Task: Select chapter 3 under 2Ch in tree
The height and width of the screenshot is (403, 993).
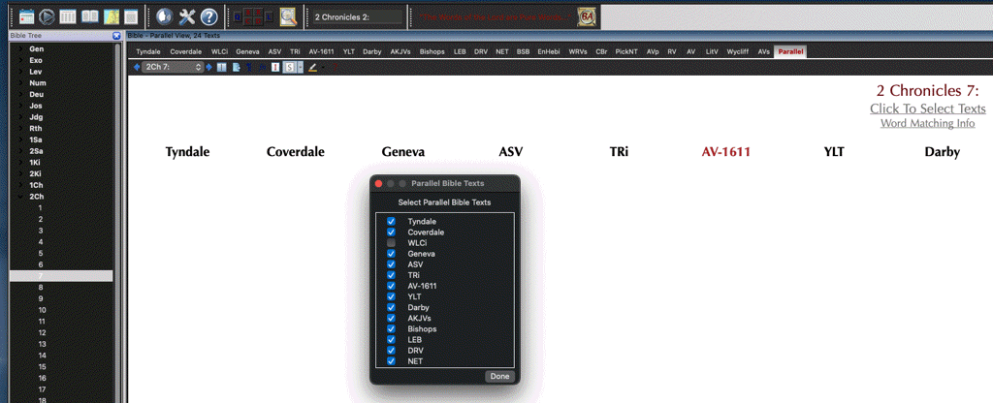Action: click(41, 231)
